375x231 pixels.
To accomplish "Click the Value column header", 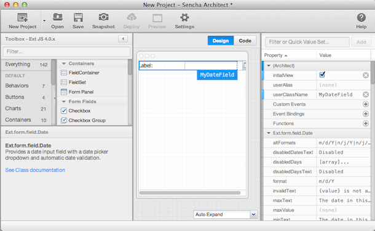I will click(x=344, y=55).
